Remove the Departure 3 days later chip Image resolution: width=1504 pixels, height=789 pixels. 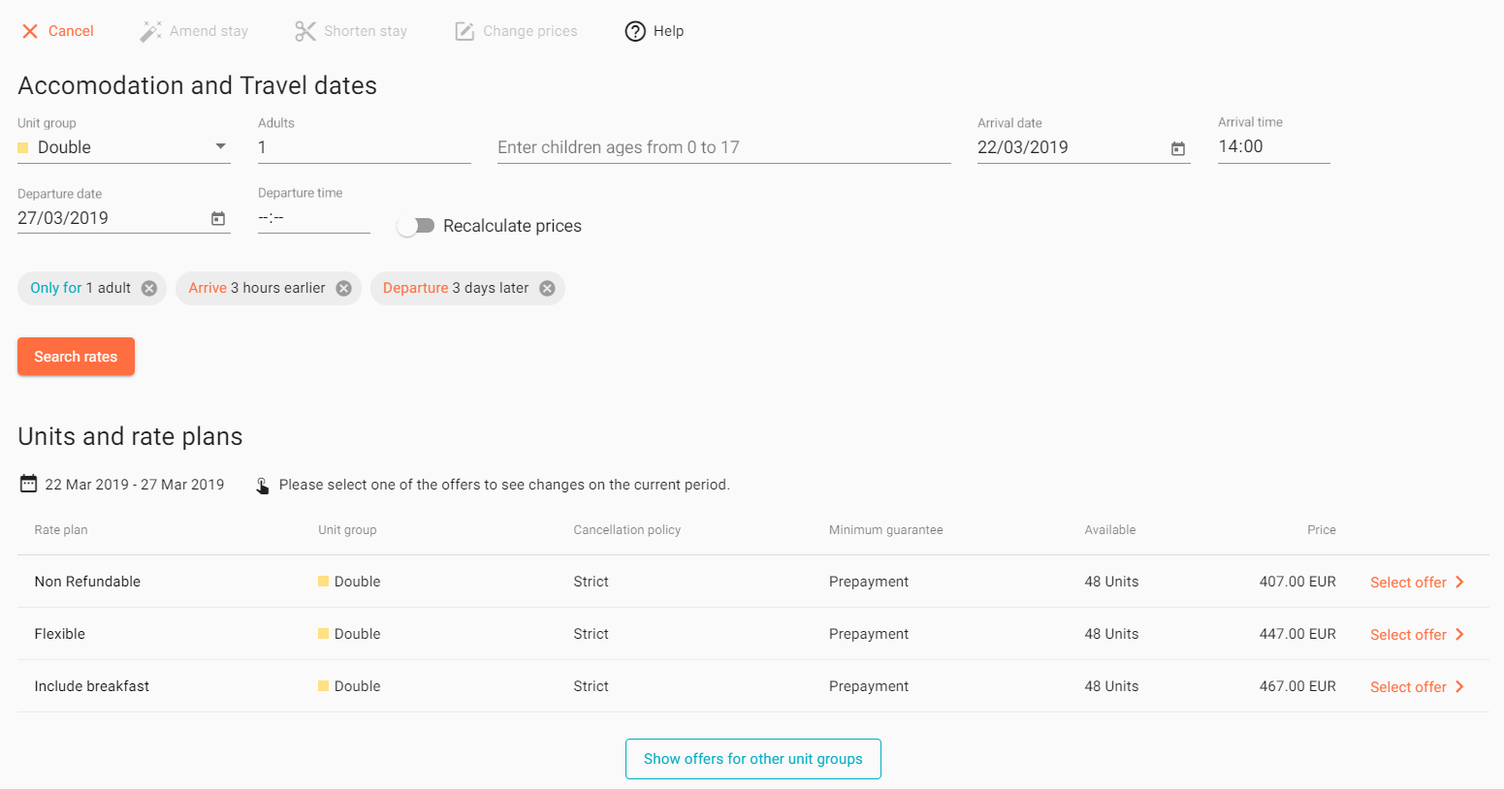[x=547, y=288]
